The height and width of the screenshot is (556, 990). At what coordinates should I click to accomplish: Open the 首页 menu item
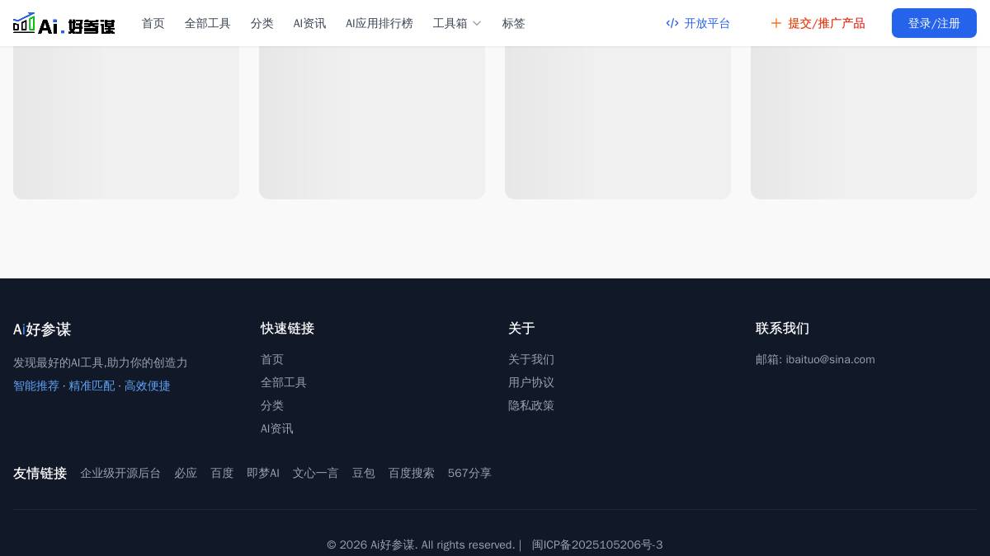click(x=153, y=23)
